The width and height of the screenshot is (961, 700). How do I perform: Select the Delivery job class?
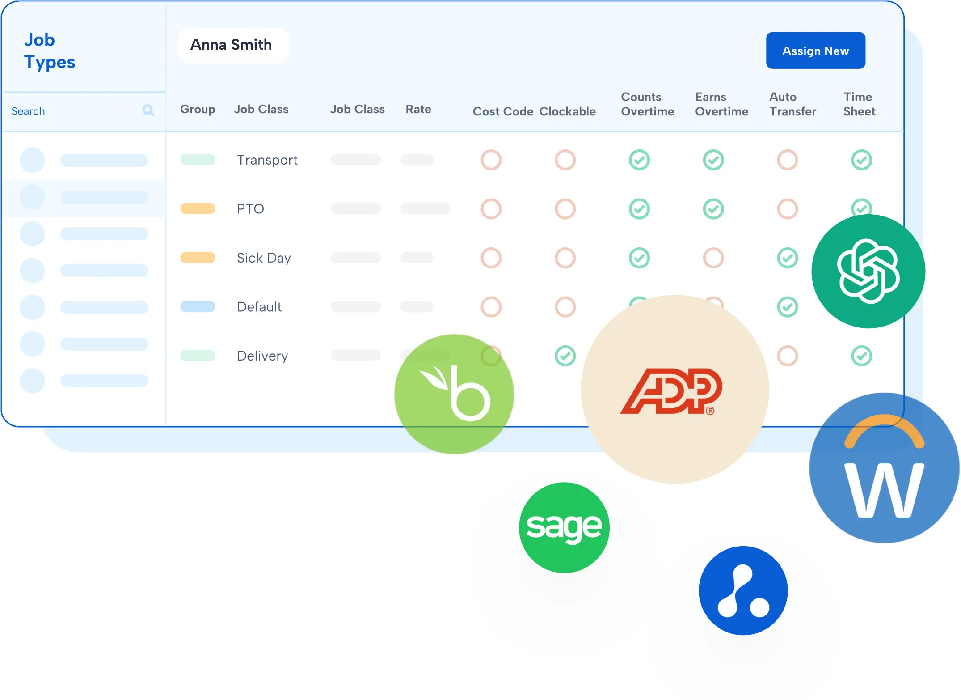262,356
